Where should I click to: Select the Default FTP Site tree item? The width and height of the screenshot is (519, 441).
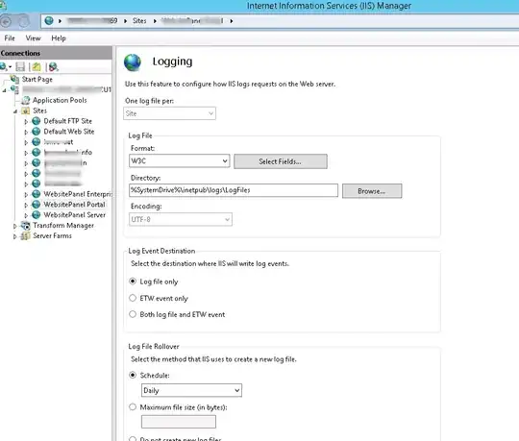(68, 121)
